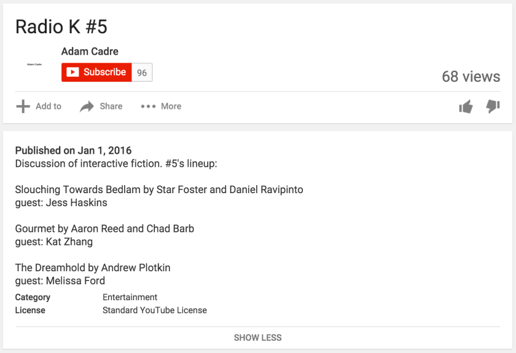Click the three-dots icon beside More
The image size is (516, 353).
click(x=148, y=106)
